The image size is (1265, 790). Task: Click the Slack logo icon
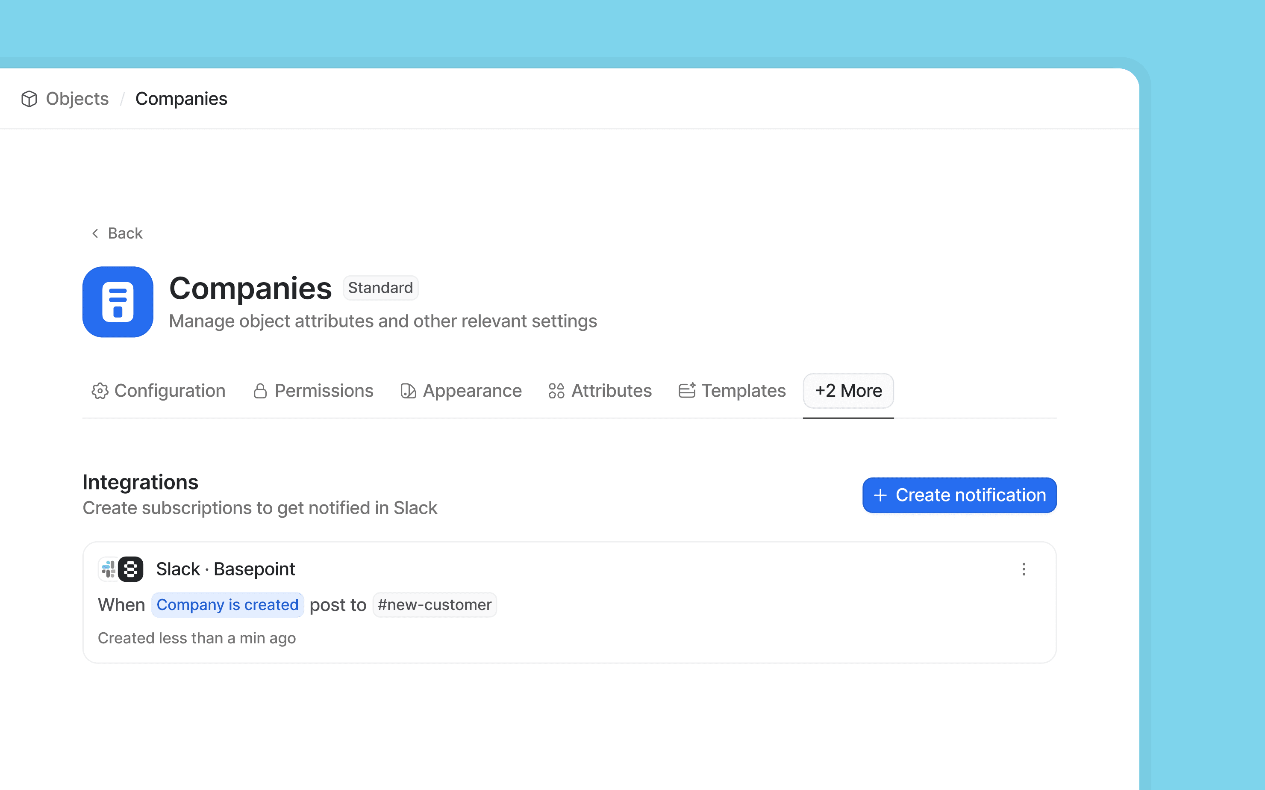(108, 569)
